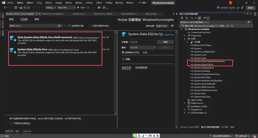Click the GitHub Copilot icon at top right
The height and width of the screenshot is (138, 258).
click(218, 7)
